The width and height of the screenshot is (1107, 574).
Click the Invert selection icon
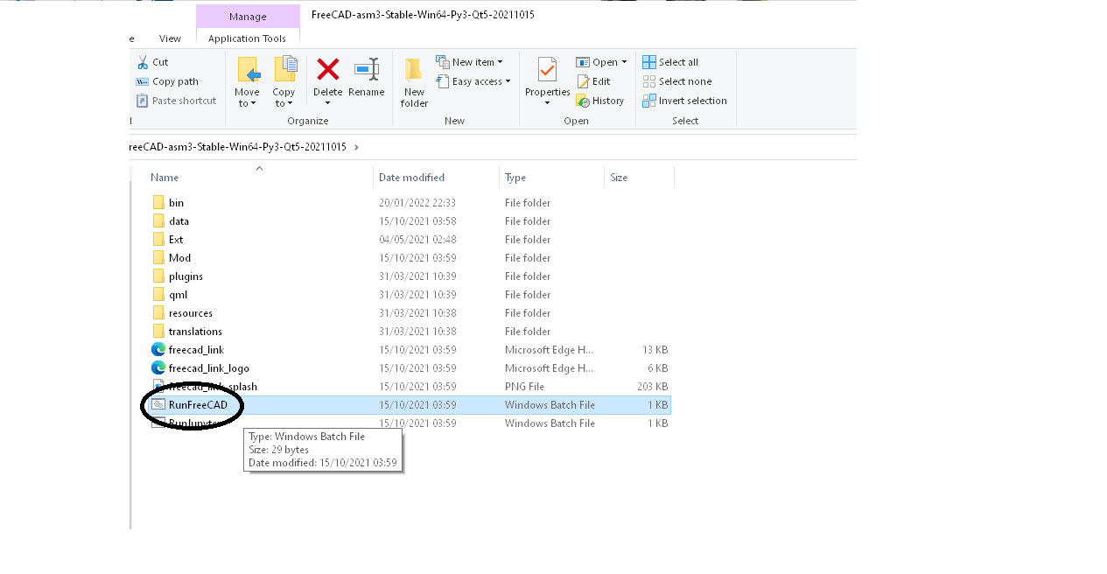649,101
